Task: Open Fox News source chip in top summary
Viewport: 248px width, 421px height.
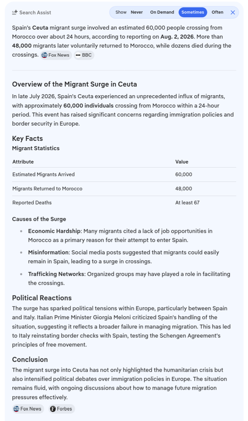Action: click(x=56, y=55)
